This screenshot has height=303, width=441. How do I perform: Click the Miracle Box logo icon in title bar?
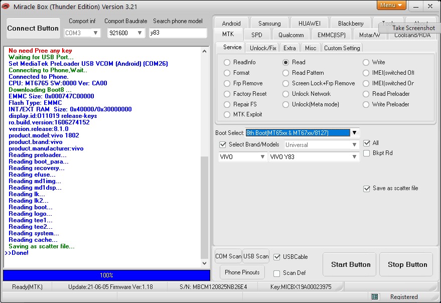coord(6,6)
